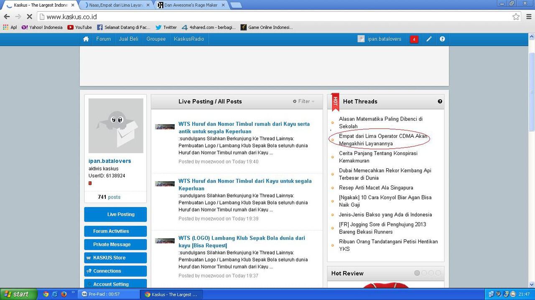Click the page vertical scrollbar
Image resolution: width=535 pixels, height=300 pixels.
[532, 92]
